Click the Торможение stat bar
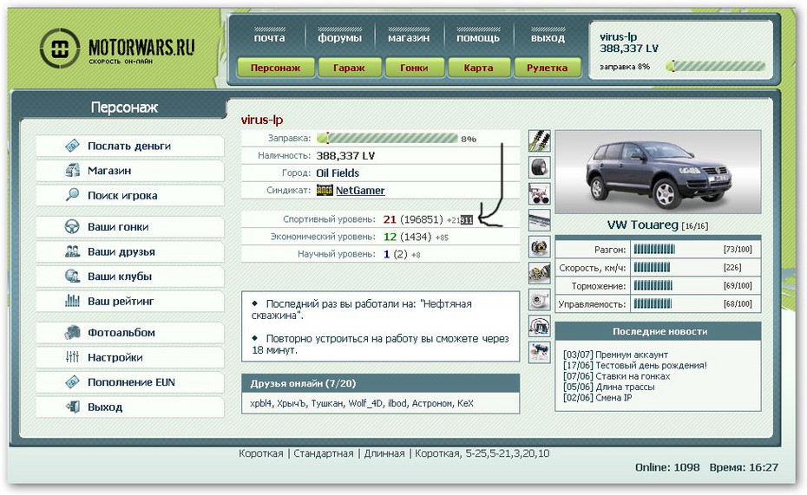The image size is (807, 495). coord(653,286)
